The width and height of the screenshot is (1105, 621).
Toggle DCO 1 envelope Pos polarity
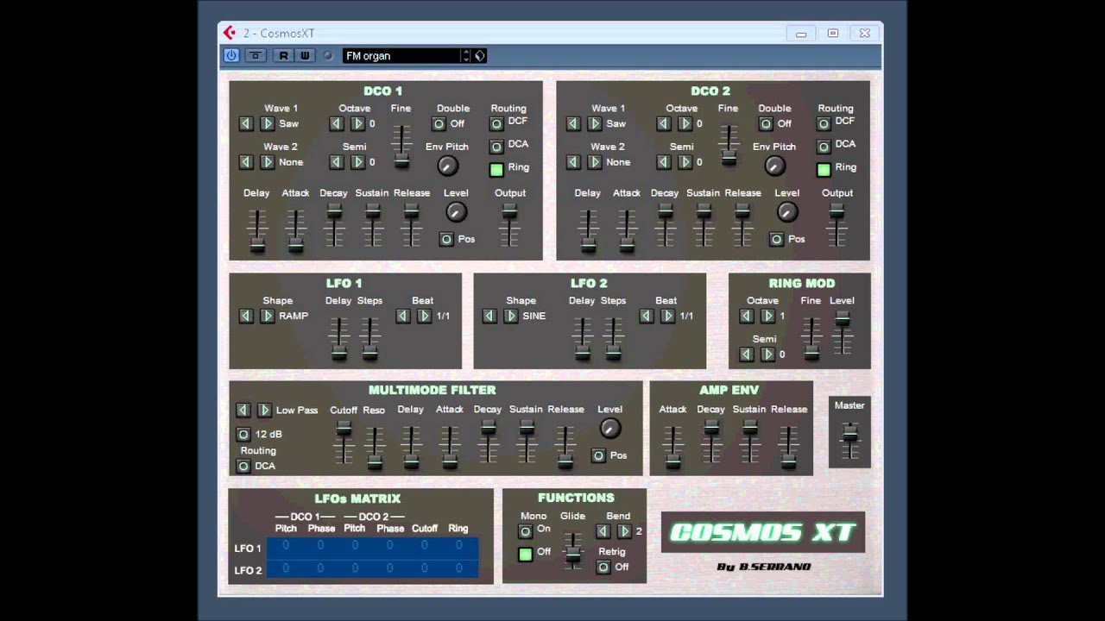(x=446, y=239)
